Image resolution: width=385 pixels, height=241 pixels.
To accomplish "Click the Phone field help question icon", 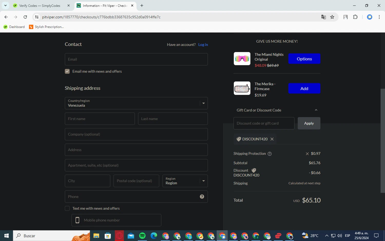I will (x=202, y=197).
